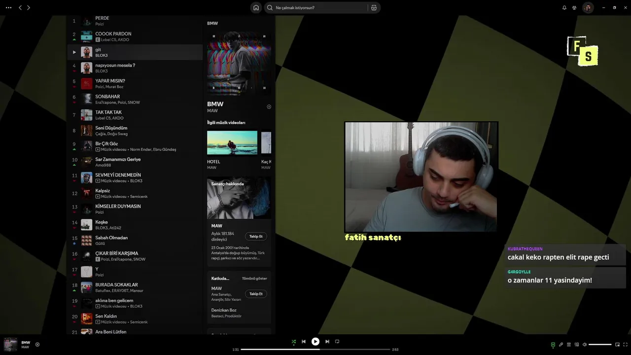This screenshot has height=355, width=631.
Task: Enter full screen mode icon
Action: tap(626, 345)
